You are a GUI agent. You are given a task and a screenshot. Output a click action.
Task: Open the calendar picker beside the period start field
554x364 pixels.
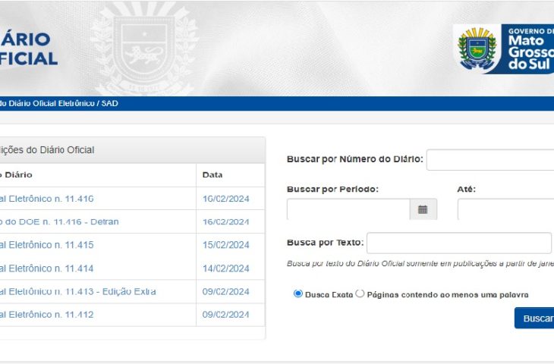pyautogui.click(x=423, y=209)
